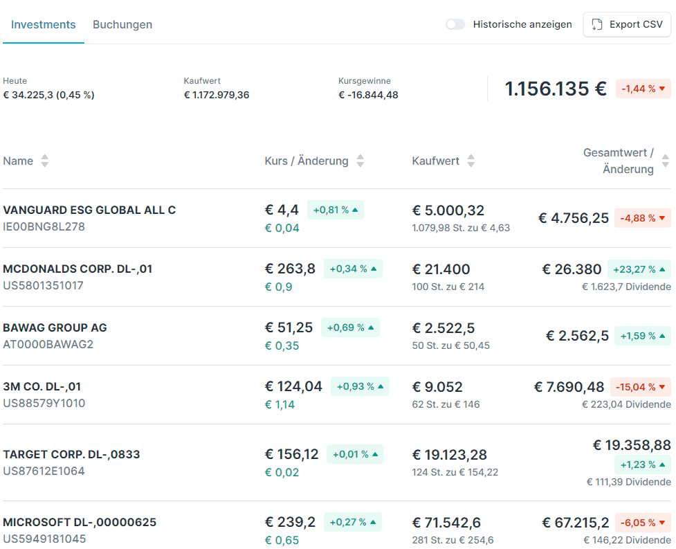
Task: Sort by Kurs / Änderung column arrows
Action: 360,161
